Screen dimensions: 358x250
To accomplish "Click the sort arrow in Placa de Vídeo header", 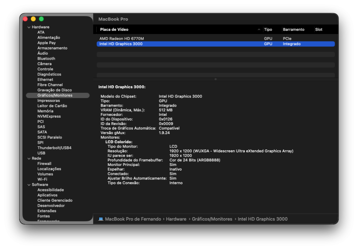I will pos(259,29).
